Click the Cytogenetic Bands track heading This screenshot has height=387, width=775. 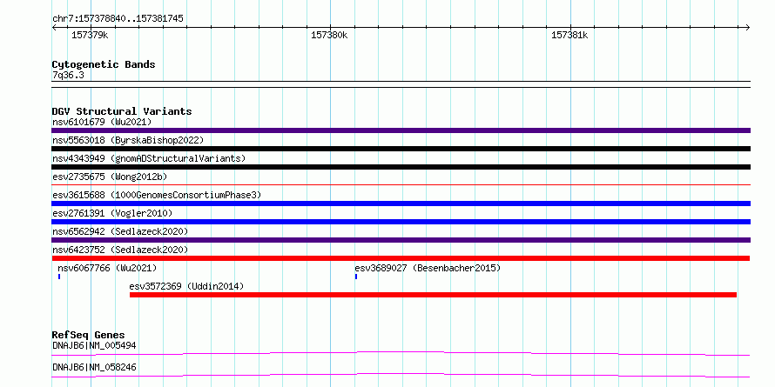click(x=104, y=64)
